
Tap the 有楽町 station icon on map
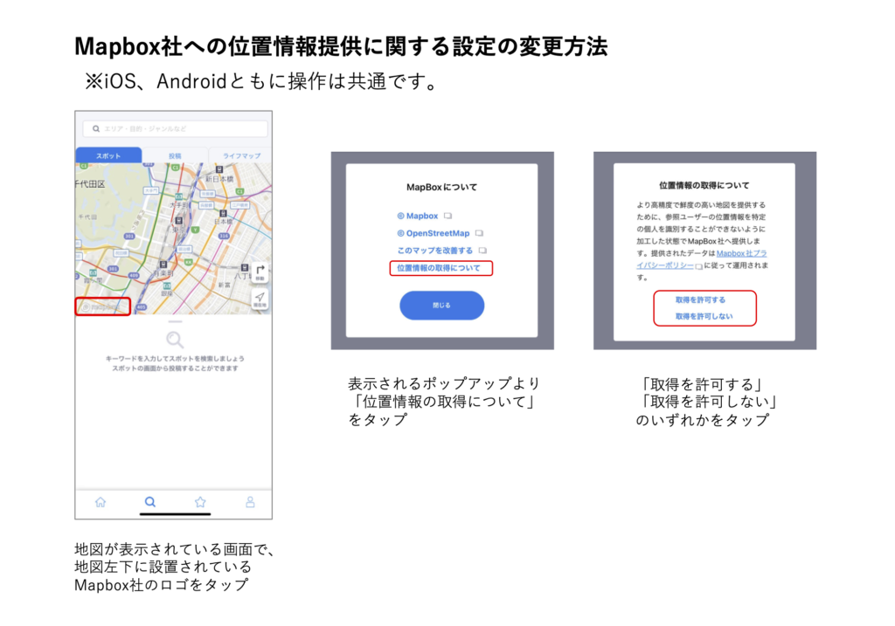[163, 265]
